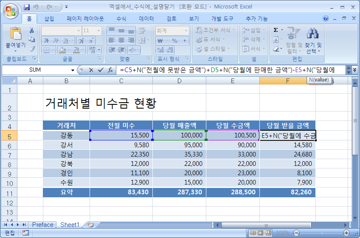Expand 조건부 서식 menu
Image resolution: width=360 pixels, height=238 pixels.
215,30
